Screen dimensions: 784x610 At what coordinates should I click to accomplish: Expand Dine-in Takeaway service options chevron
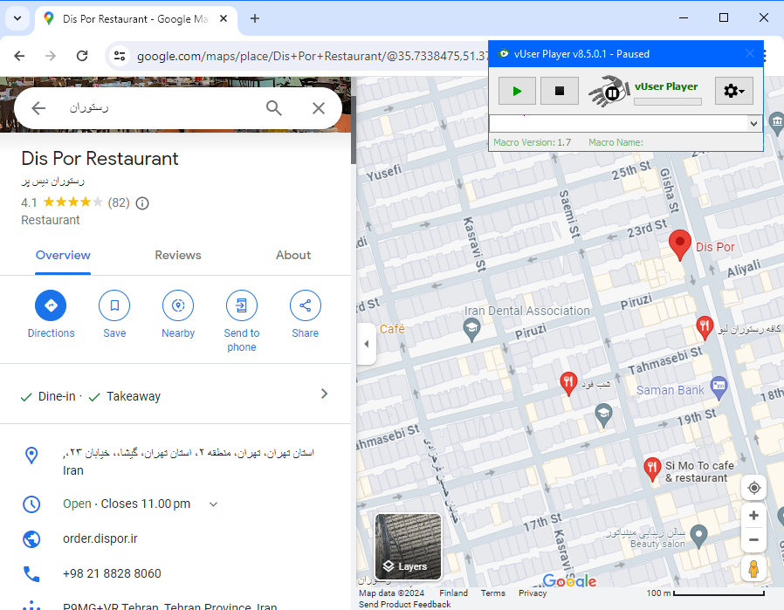point(324,394)
